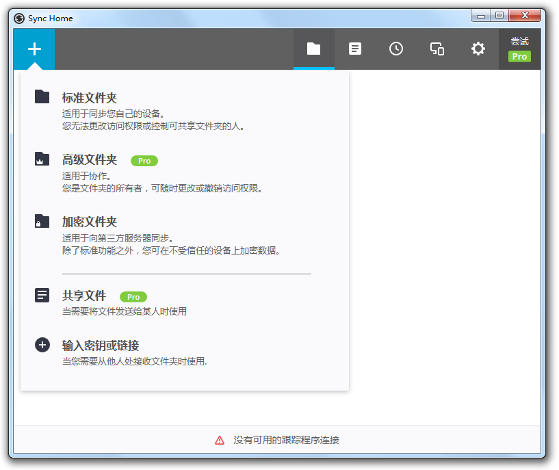This screenshot has height=470, width=559.
Task: Open the devices view icon
Action: (x=437, y=49)
